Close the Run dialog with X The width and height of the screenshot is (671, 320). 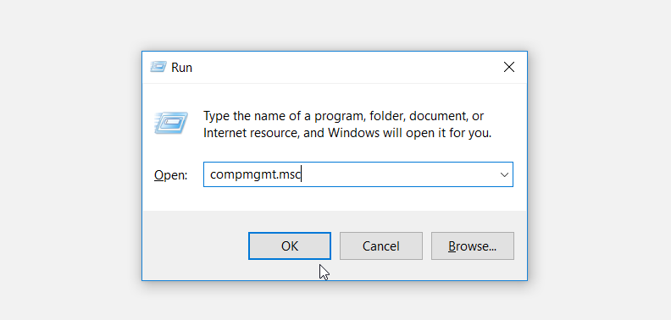509,67
